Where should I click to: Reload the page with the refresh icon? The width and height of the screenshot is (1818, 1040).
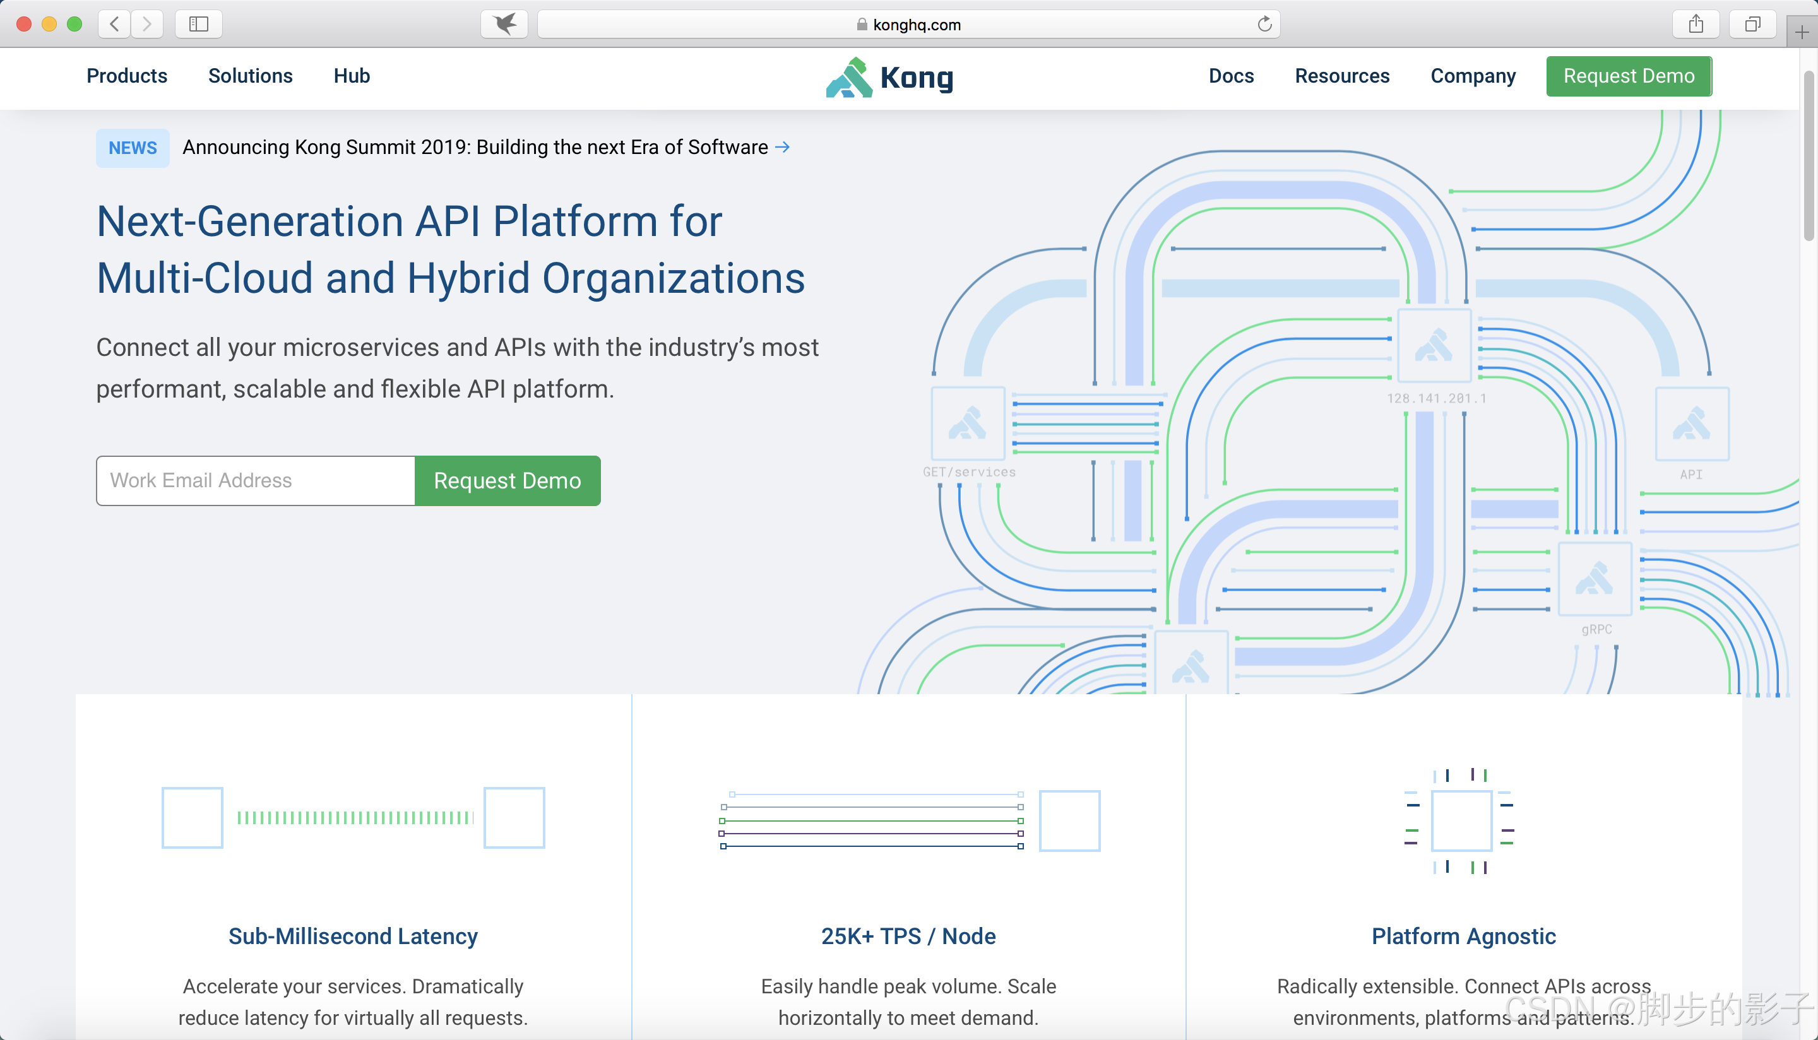tap(1264, 24)
